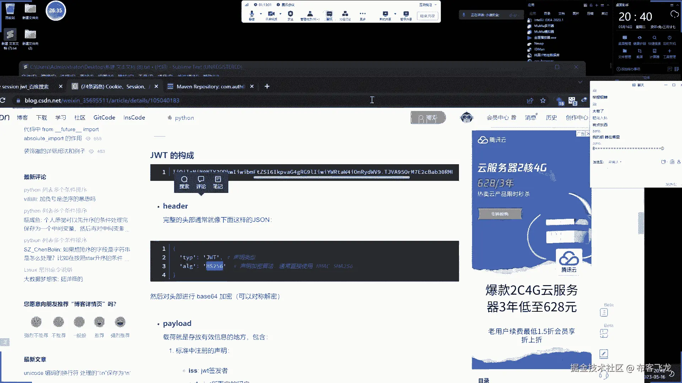Mute microphone in meeting toolbar
The image size is (682, 383).
pos(251,14)
